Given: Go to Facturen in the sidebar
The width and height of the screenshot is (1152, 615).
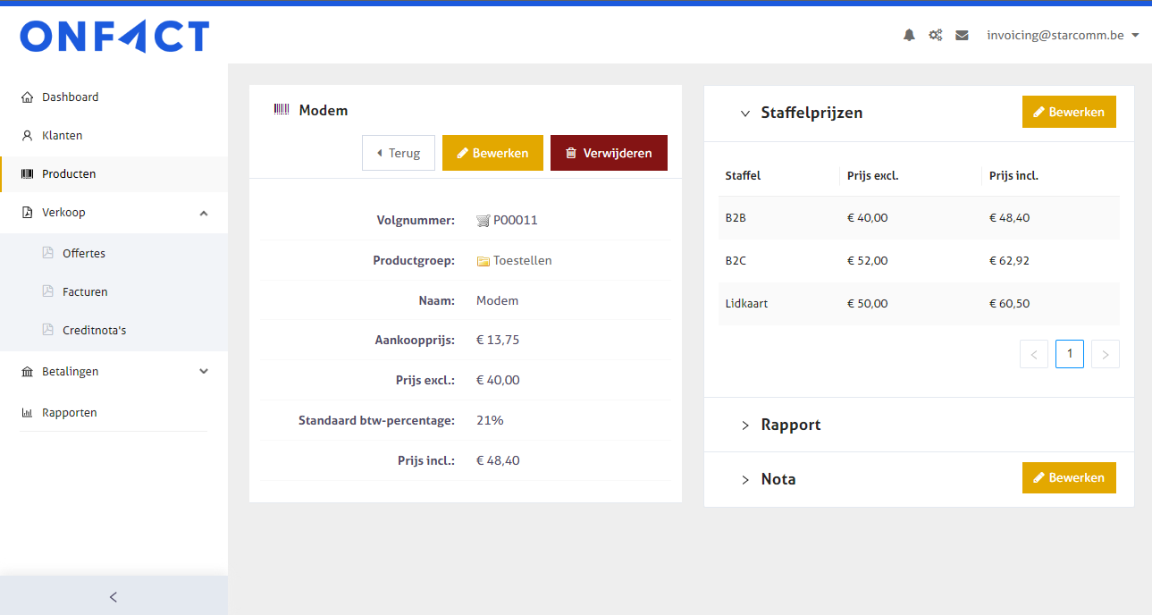Looking at the screenshot, I should [85, 291].
